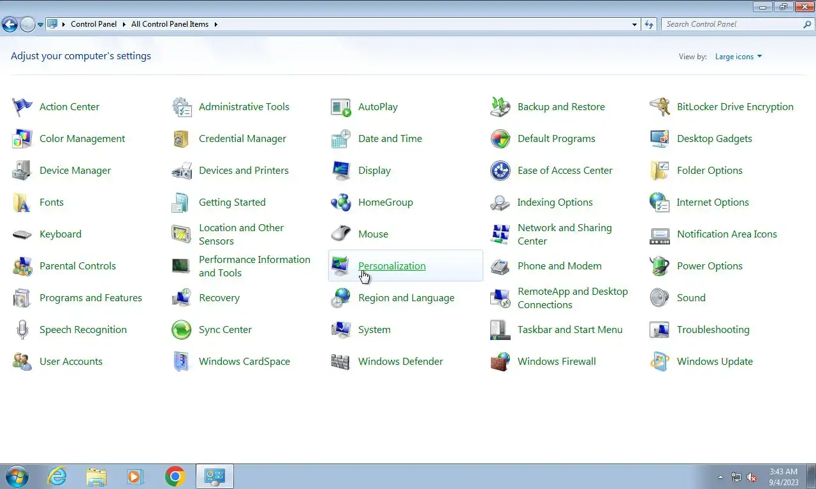Click the System link

point(374,330)
